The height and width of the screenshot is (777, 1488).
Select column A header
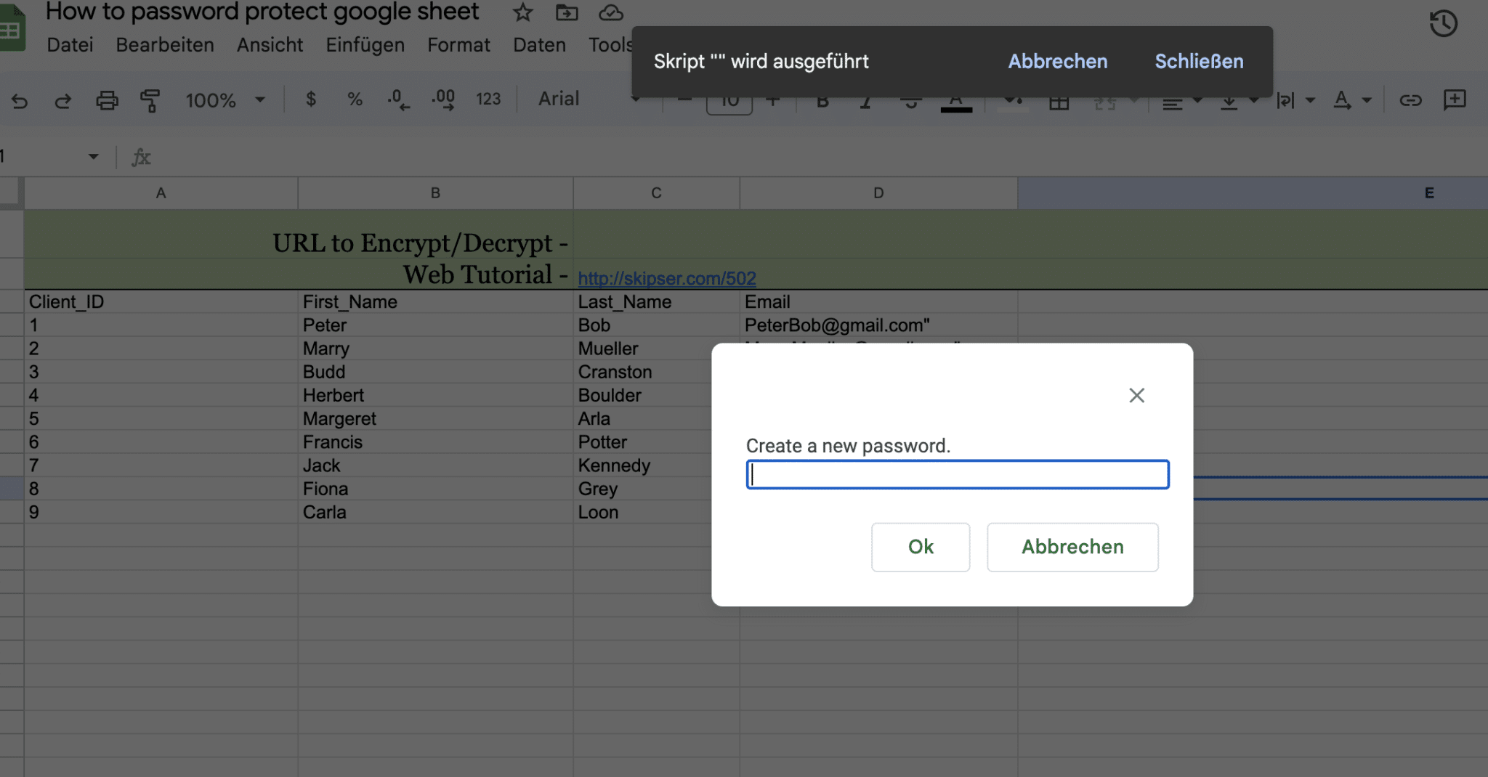click(x=161, y=193)
